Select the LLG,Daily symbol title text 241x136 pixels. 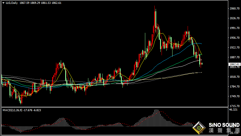point(12,3)
